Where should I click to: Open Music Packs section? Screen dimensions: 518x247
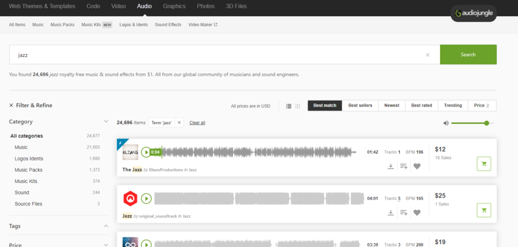[x=62, y=25]
